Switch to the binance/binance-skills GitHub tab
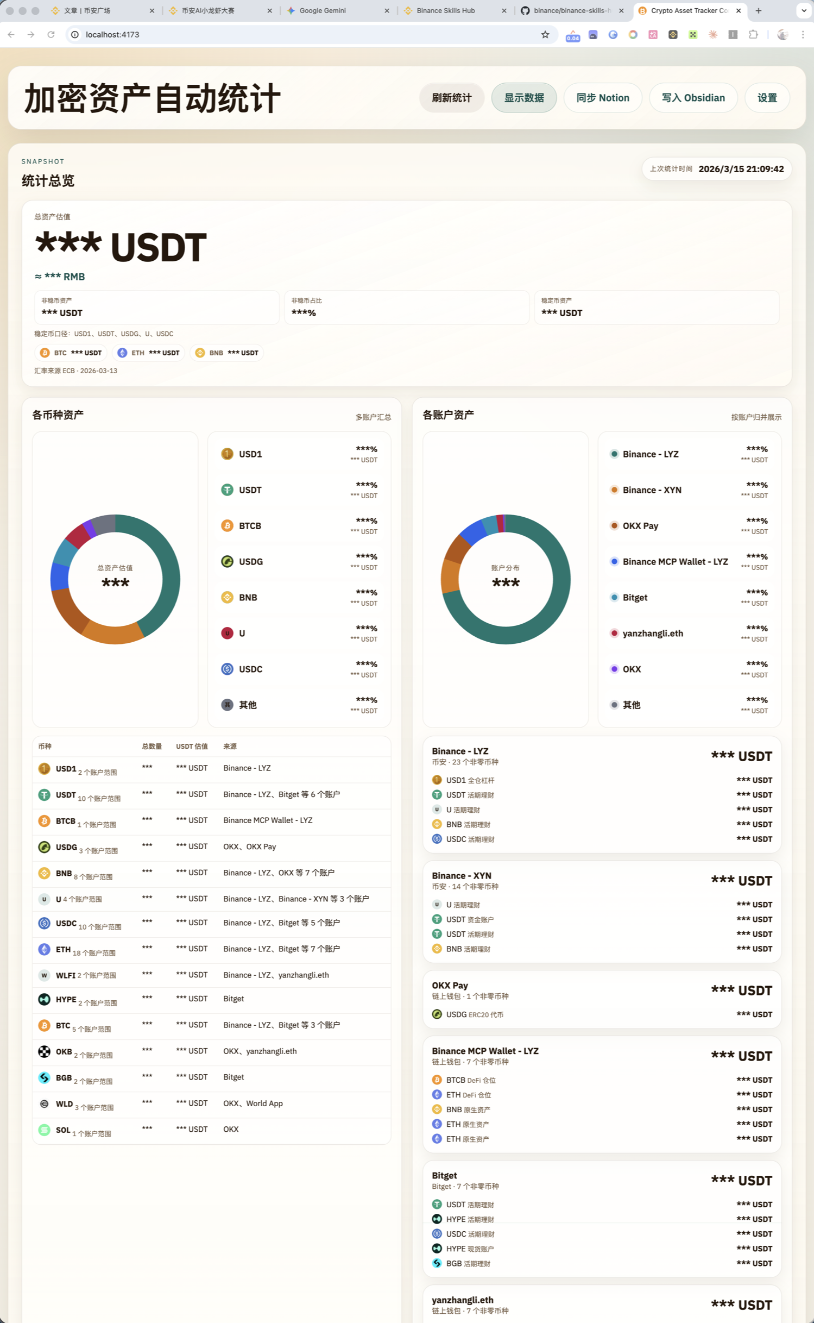Image resolution: width=814 pixels, height=1323 pixels. (572, 10)
